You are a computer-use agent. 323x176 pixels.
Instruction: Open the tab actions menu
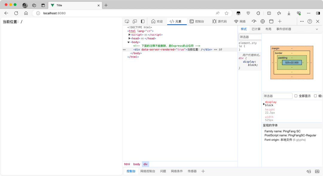43,5
